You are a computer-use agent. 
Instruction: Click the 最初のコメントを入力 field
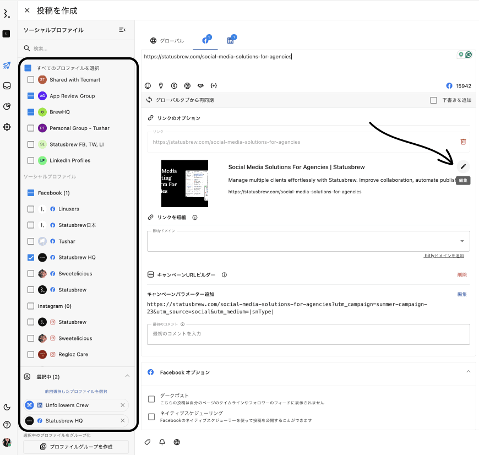[x=308, y=334]
